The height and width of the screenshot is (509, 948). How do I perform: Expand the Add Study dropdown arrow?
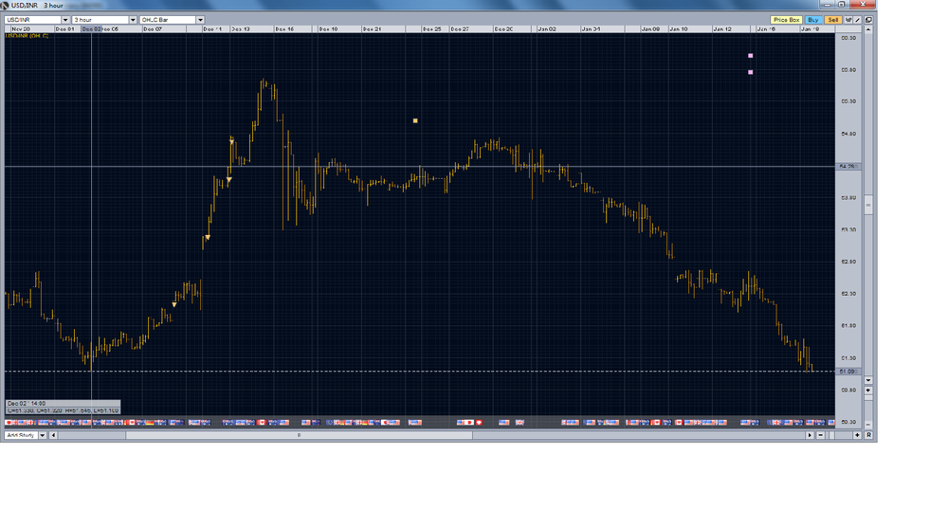[43, 435]
